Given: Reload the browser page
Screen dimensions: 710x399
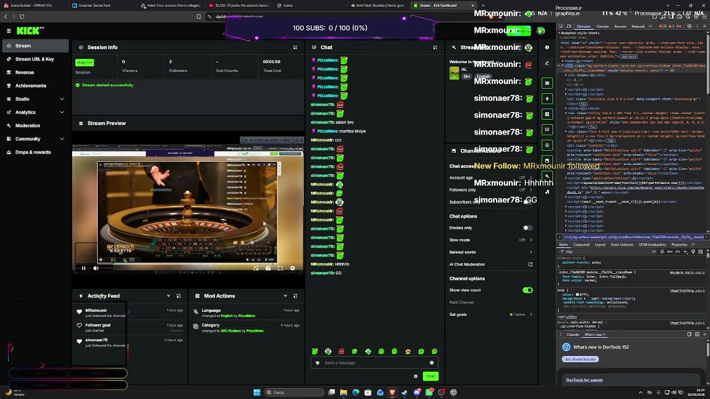Looking at the screenshot, I should tap(22, 17).
